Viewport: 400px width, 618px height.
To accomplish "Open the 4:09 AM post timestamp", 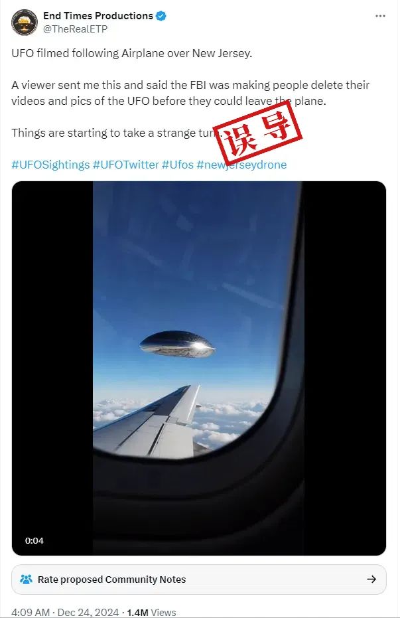I will tap(31, 613).
